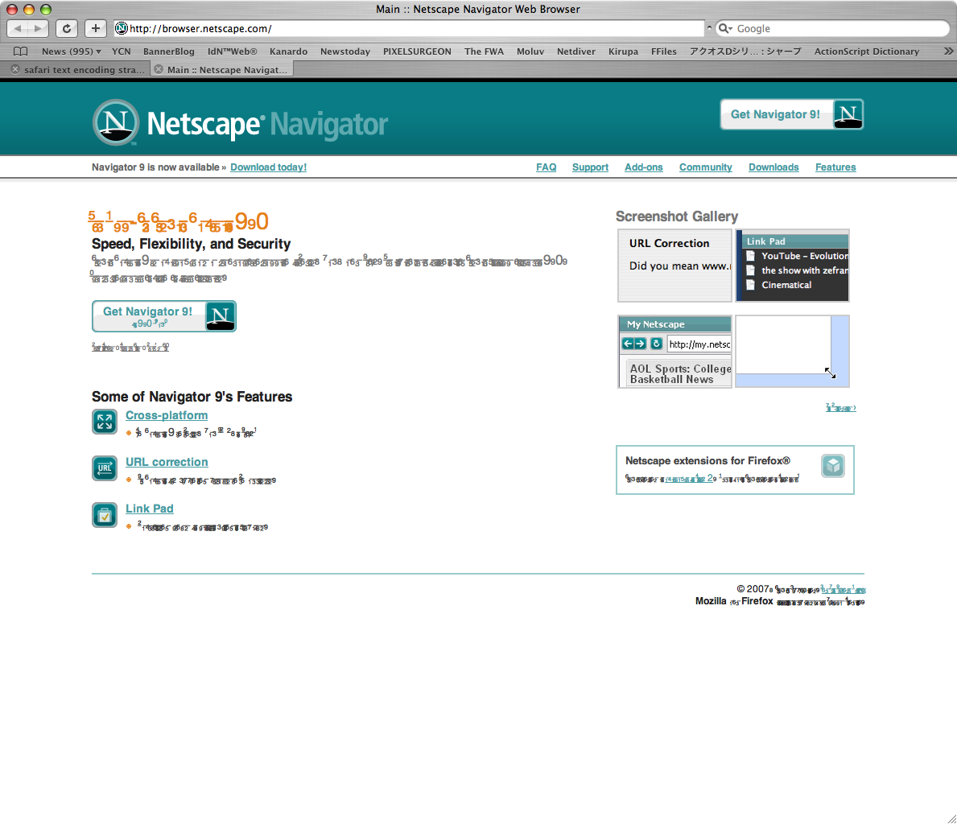This screenshot has width=957, height=824.
Task: Open the IdN Web bookmark
Action: [232, 51]
